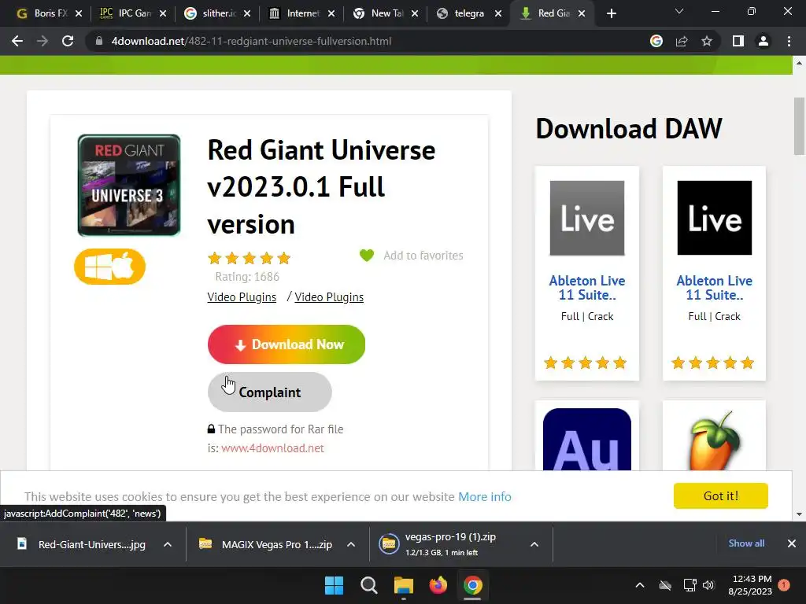Show hidden system tray icons
The height and width of the screenshot is (604, 806).
point(640,585)
